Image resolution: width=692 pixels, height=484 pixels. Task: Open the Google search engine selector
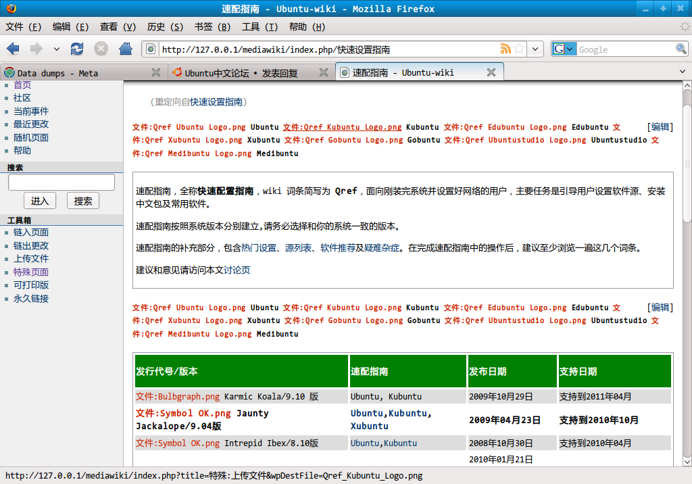click(x=564, y=49)
